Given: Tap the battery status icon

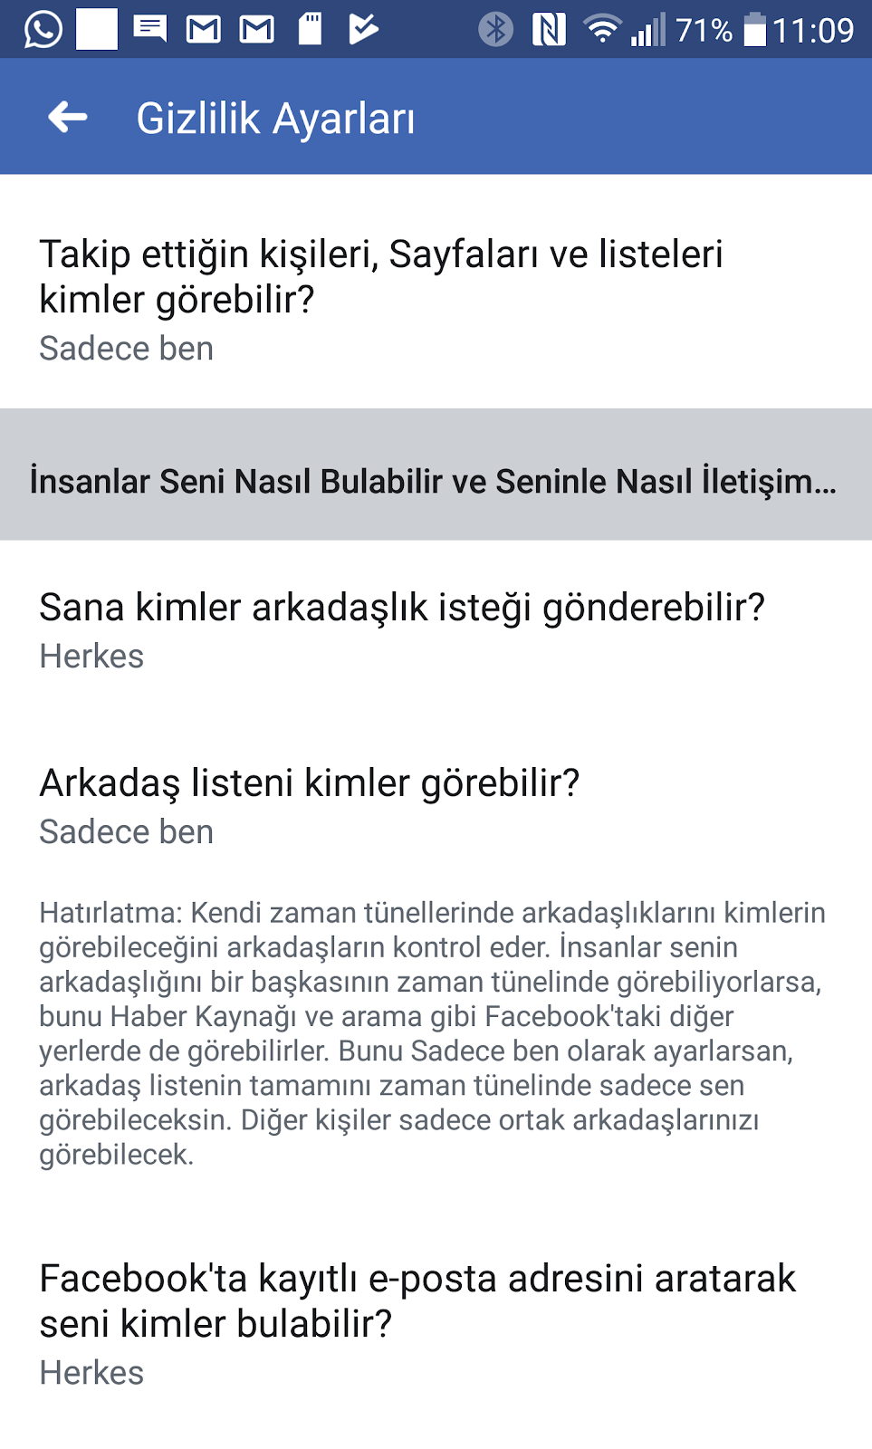Looking at the screenshot, I should 754,29.
